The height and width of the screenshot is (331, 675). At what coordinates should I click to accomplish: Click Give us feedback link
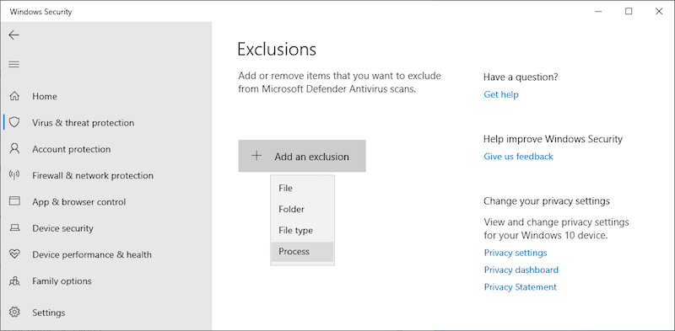click(x=518, y=157)
